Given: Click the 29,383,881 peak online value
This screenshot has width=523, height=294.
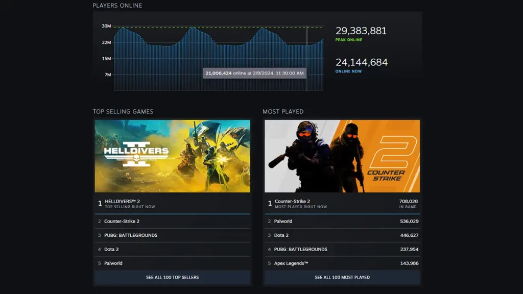Looking at the screenshot, I should pos(361,31).
